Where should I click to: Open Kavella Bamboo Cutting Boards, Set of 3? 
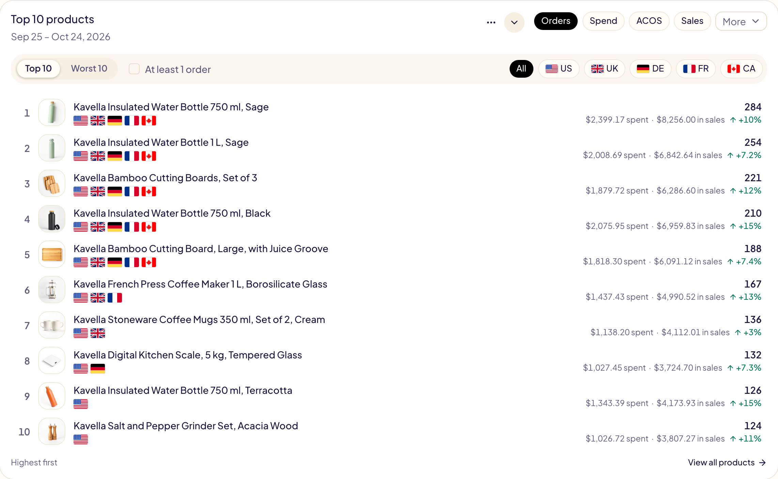tap(165, 178)
